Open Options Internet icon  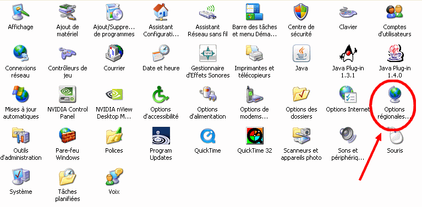[x=348, y=95]
